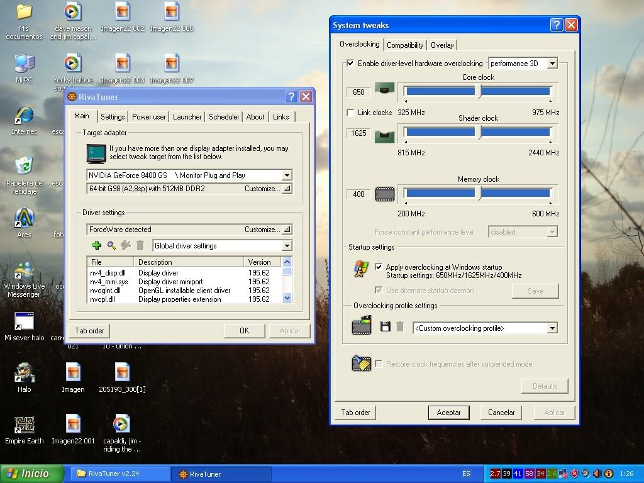The image size is (644, 483).
Task: Select the Halo game desktop icon
Action: click(x=24, y=378)
